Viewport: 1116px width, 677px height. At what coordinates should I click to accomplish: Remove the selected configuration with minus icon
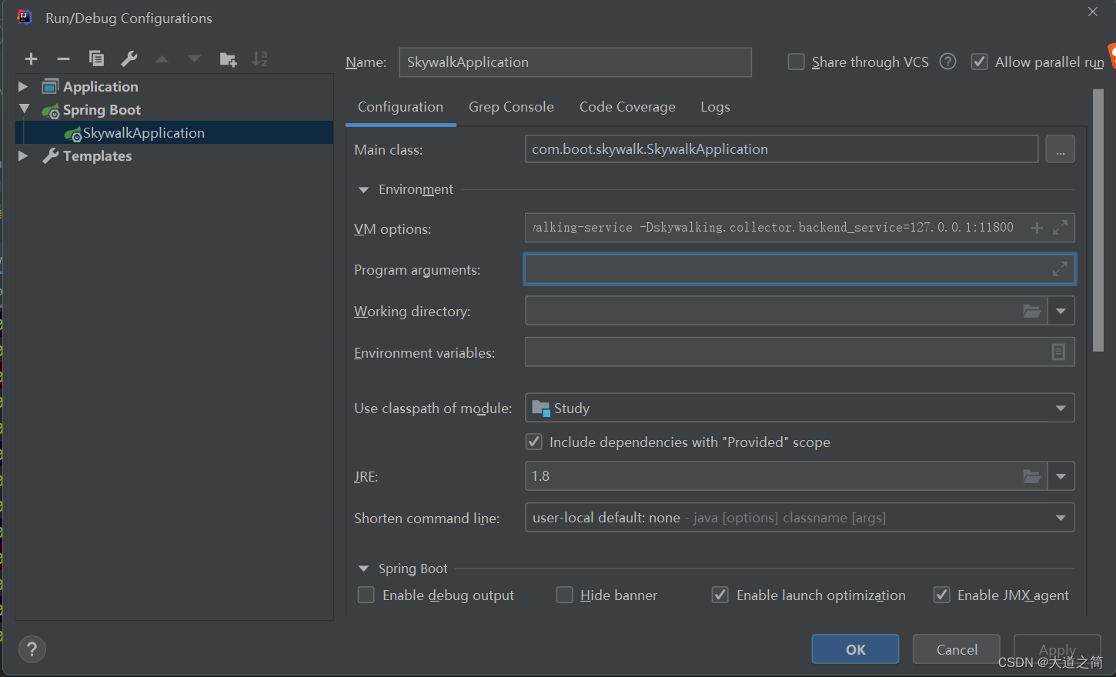click(64, 59)
